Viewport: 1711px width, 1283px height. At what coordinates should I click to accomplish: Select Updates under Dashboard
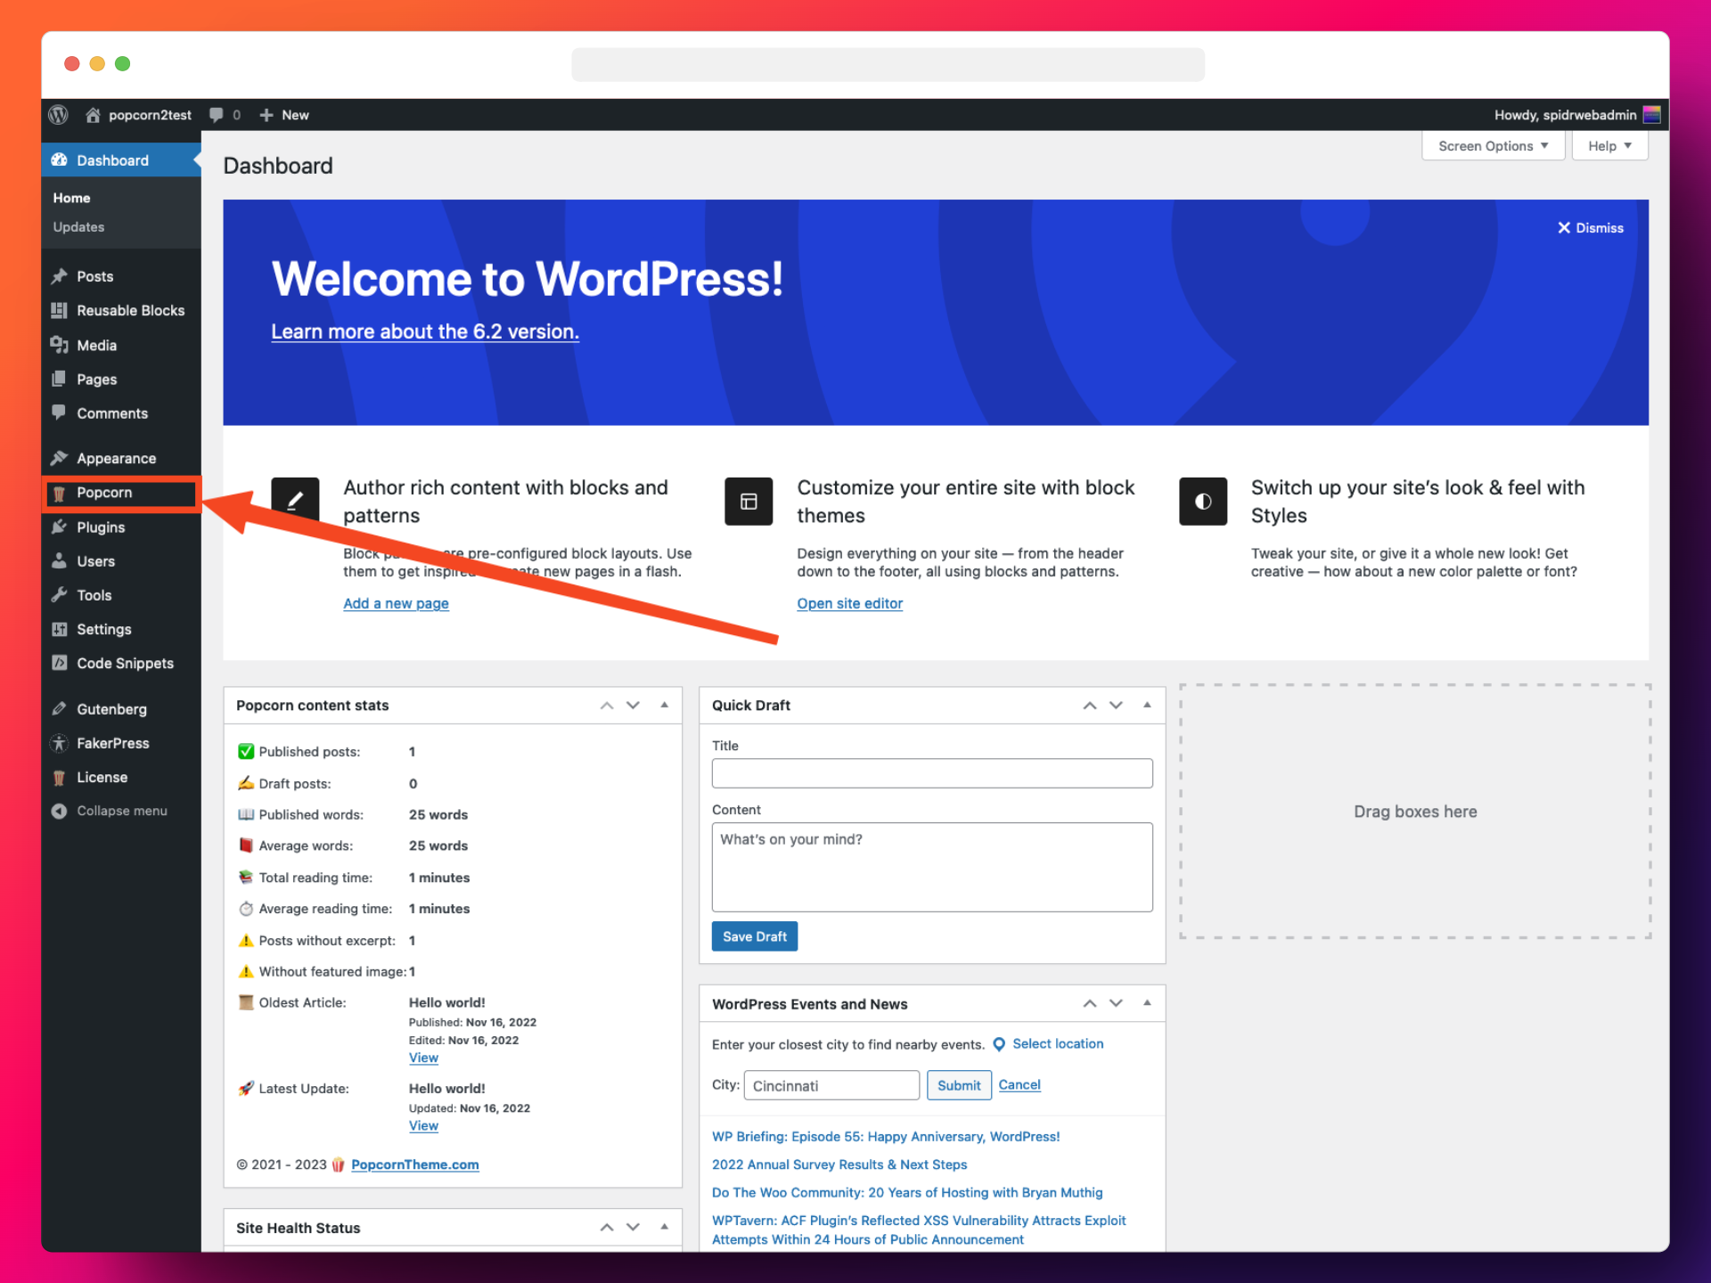(78, 226)
